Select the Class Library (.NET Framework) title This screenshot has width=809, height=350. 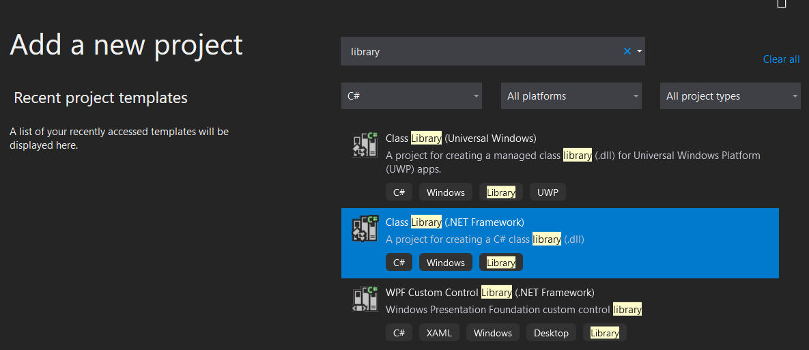point(455,222)
